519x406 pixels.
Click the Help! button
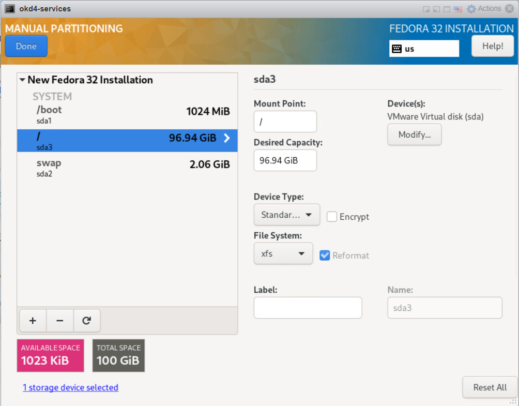point(493,46)
